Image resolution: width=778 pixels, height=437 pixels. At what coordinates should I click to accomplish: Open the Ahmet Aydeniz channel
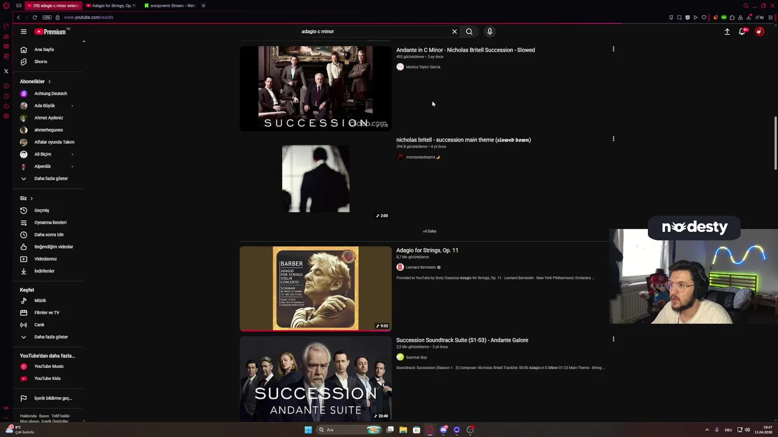pos(49,118)
